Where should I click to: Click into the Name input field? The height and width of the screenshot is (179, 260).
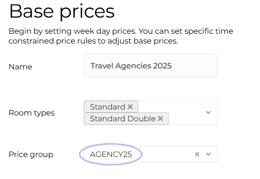[x=151, y=66]
